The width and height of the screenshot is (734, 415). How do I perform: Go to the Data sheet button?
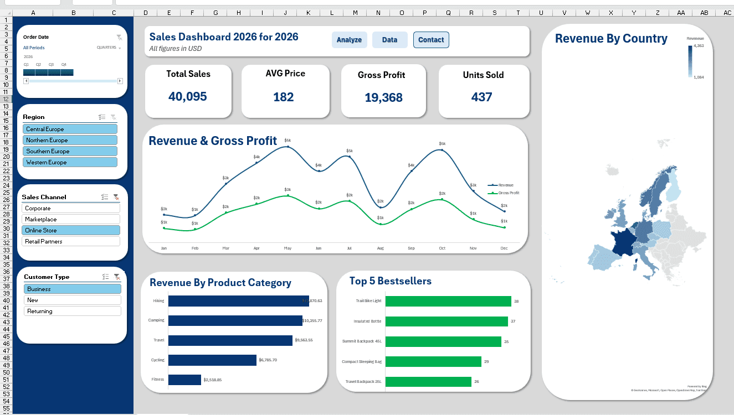(390, 40)
